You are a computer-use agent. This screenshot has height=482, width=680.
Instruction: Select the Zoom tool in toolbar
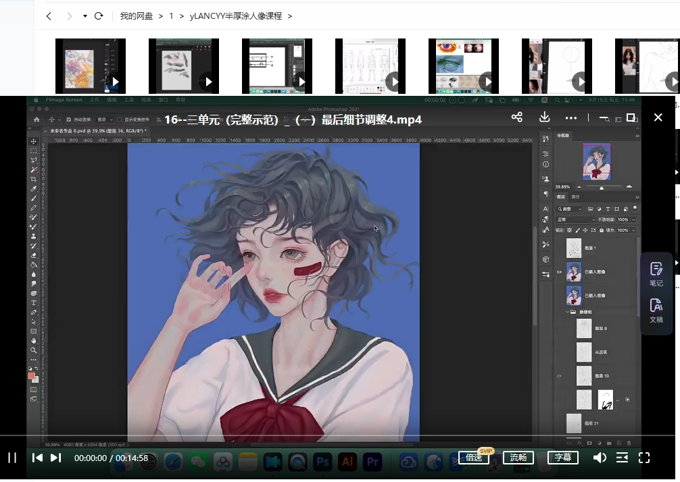[x=33, y=350]
